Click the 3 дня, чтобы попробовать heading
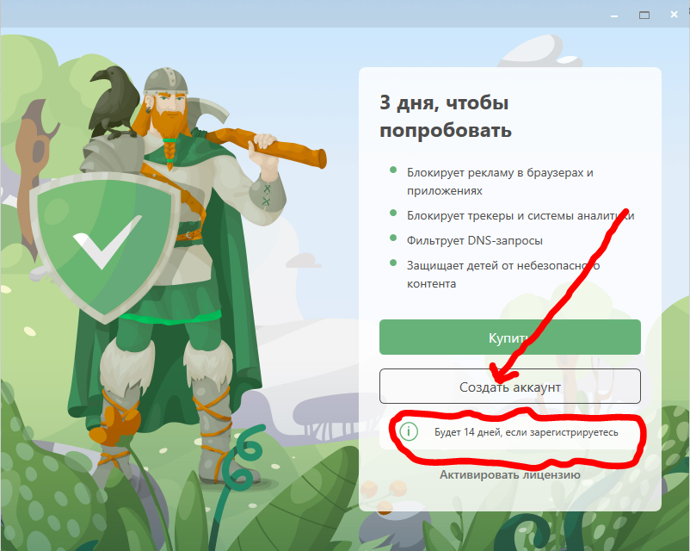This screenshot has width=690, height=551. (446, 116)
